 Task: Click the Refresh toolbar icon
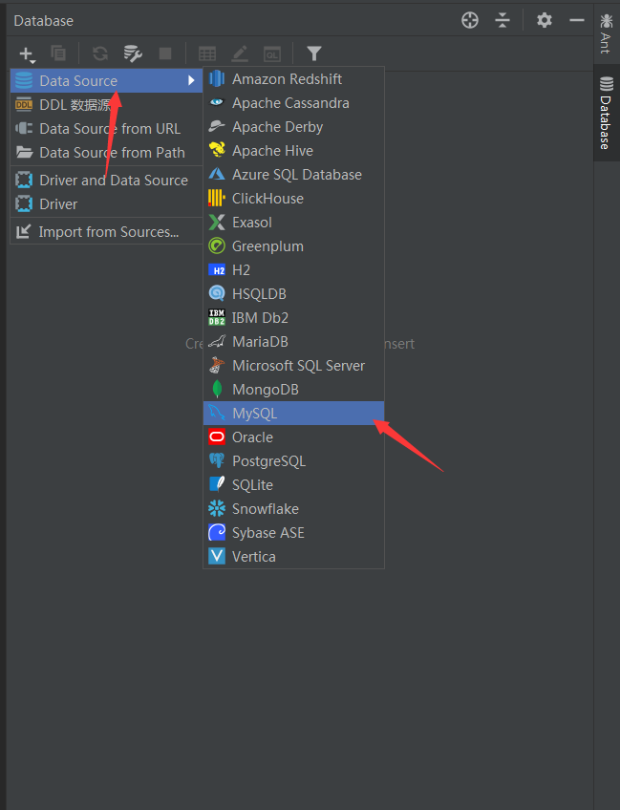[100, 53]
